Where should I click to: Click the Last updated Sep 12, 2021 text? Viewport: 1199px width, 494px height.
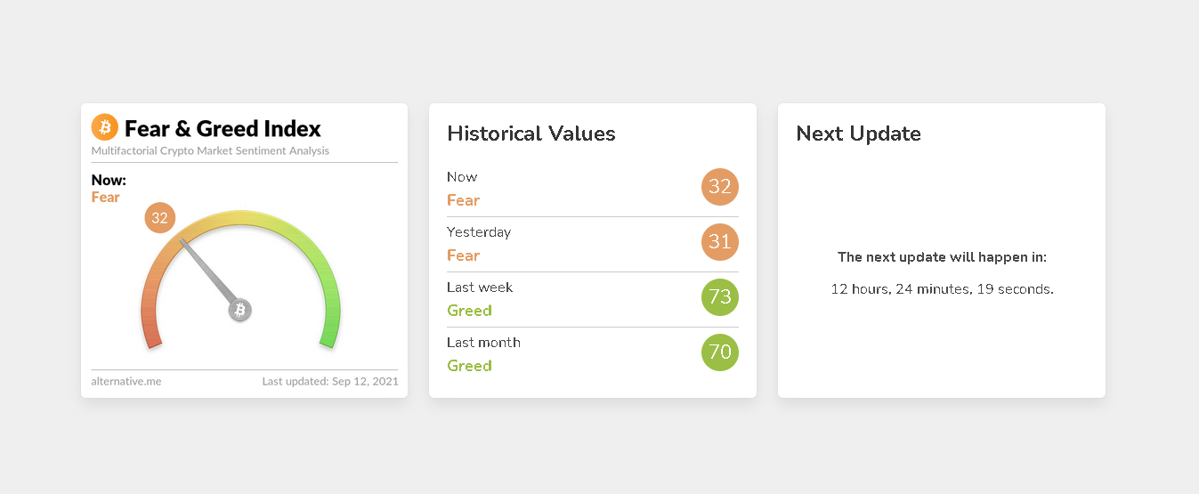[x=330, y=381]
